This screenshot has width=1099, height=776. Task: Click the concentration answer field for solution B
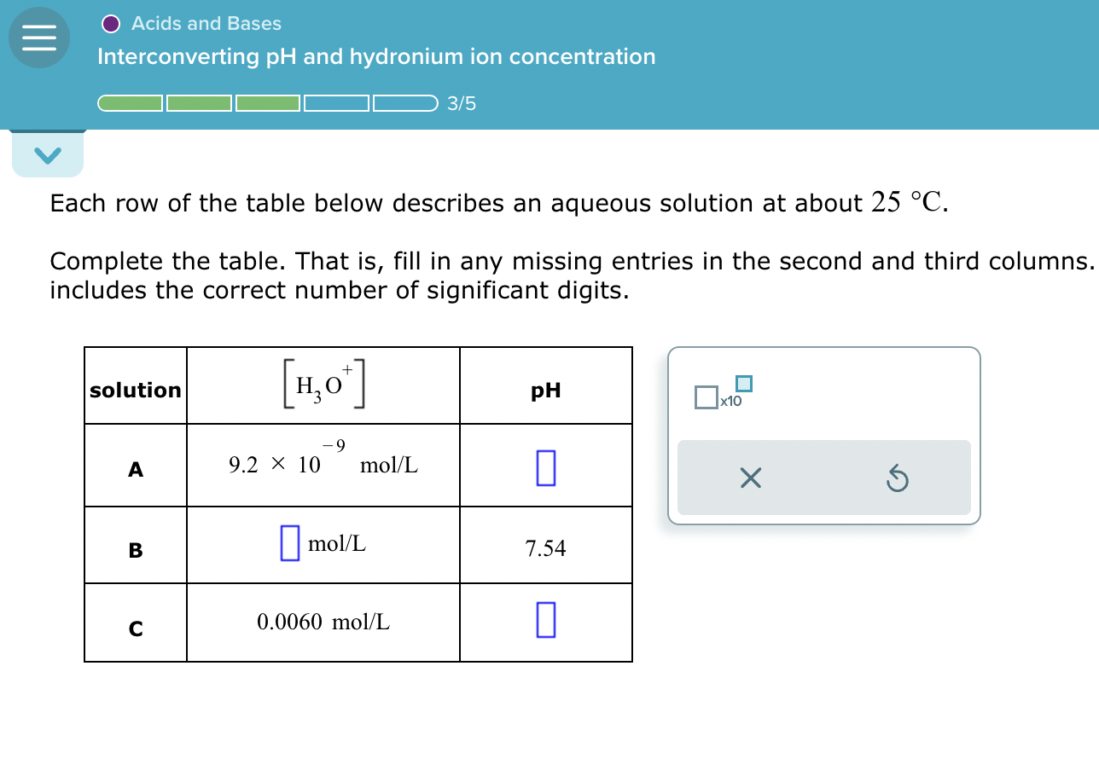point(292,544)
